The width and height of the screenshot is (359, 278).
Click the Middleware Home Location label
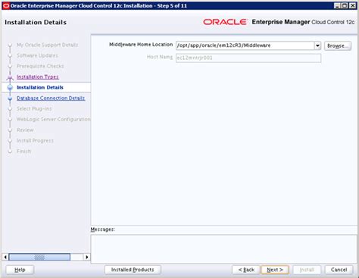click(x=141, y=45)
